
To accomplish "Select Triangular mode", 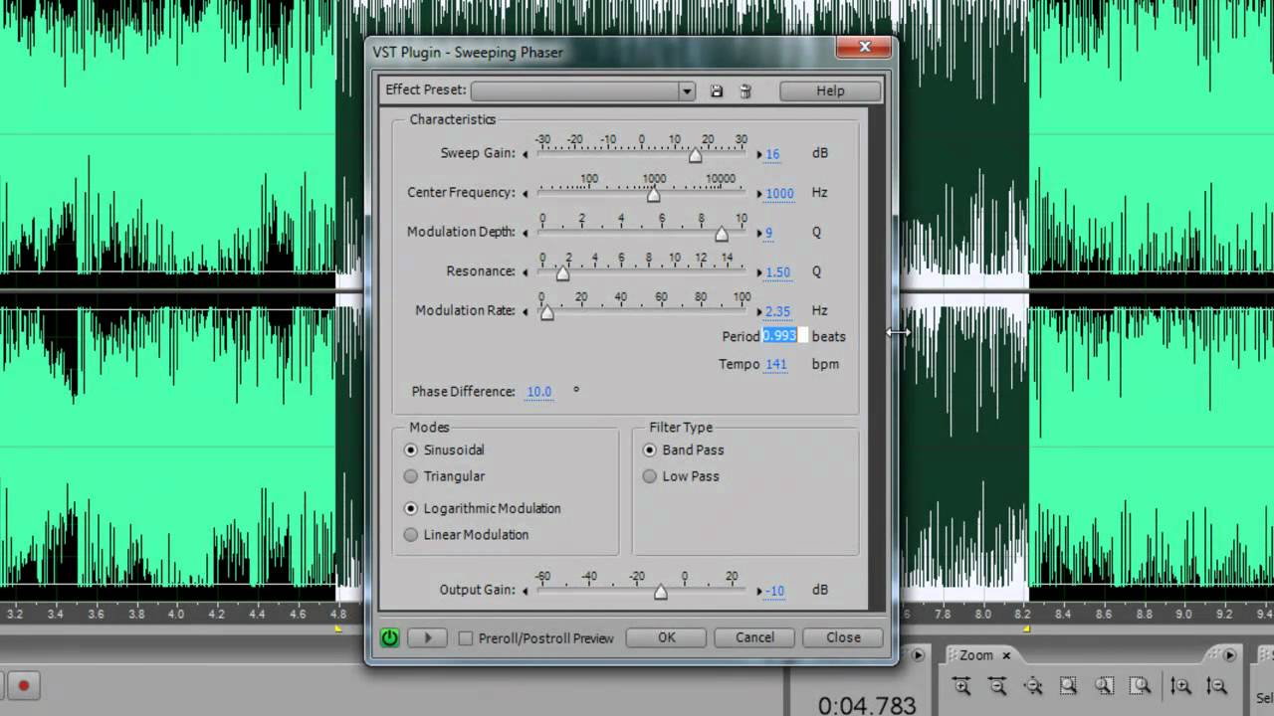I will click(x=411, y=476).
